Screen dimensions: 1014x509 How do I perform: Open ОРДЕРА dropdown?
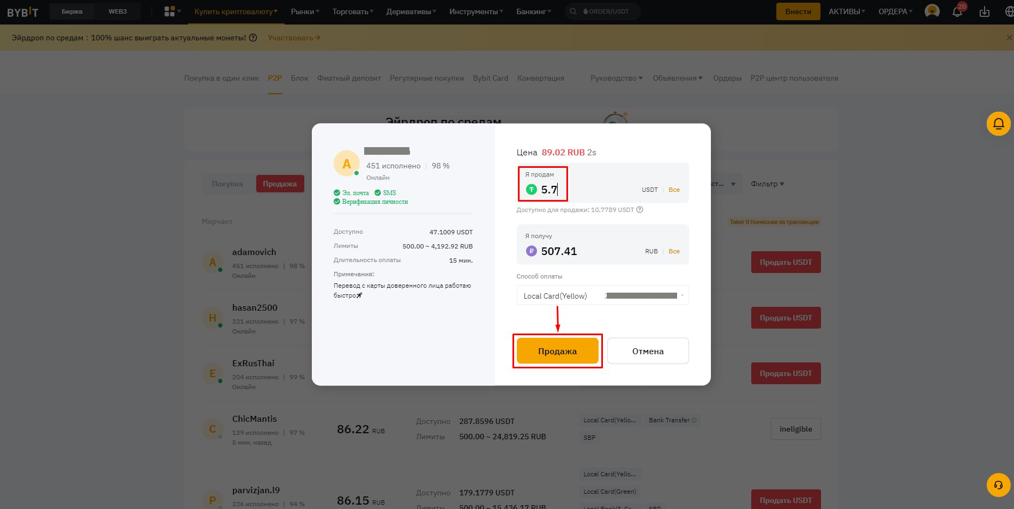896,11
